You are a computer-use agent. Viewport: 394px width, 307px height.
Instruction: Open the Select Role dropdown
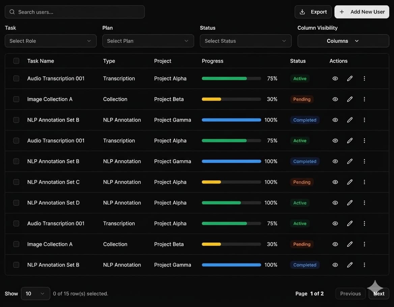tap(51, 41)
